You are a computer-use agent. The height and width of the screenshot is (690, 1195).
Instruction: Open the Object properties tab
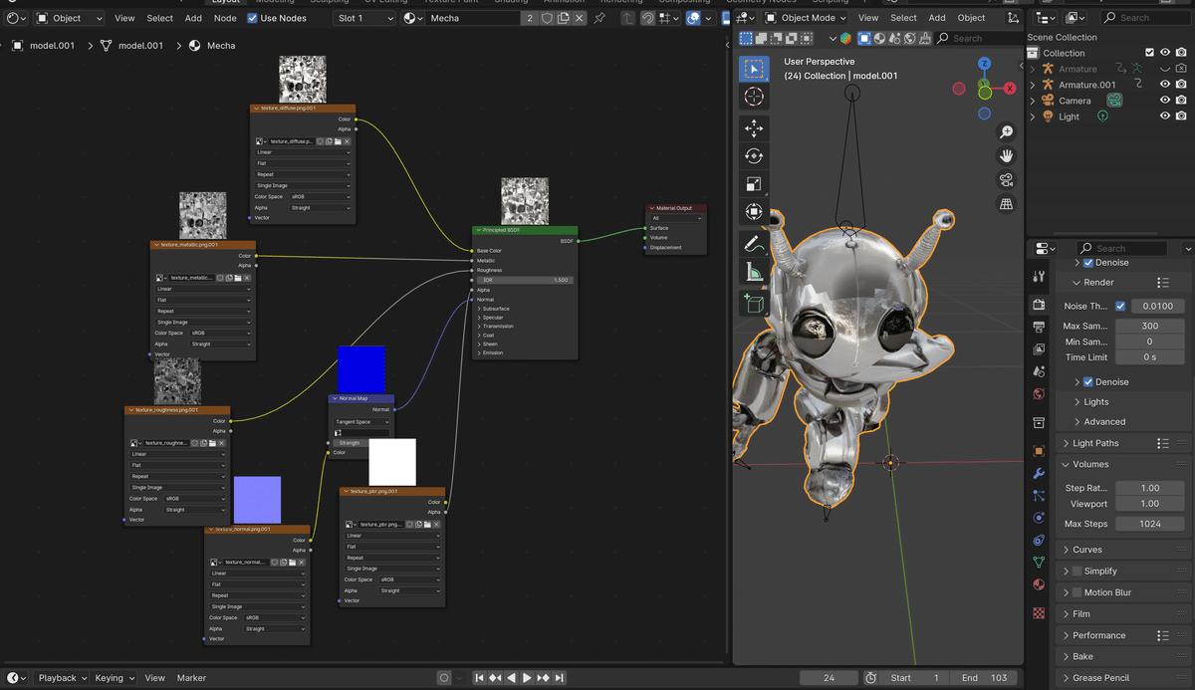1040,451
